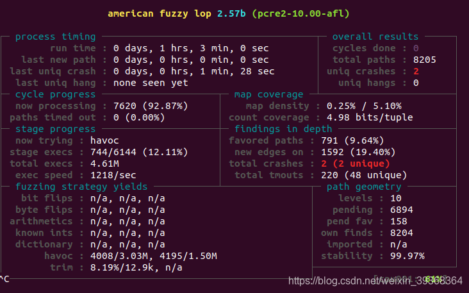Click the 'cycle progress' section header
The height and width of the screenshot is (293, 469).
tap(55, 94)
